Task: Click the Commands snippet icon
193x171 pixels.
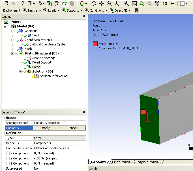Action: pos(137,10)
